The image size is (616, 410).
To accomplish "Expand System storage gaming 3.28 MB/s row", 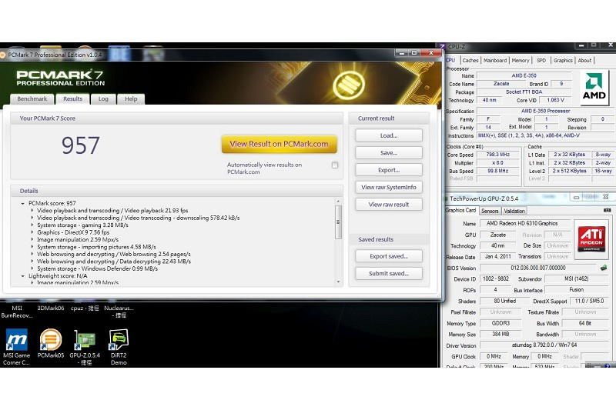I will (32, 225).
